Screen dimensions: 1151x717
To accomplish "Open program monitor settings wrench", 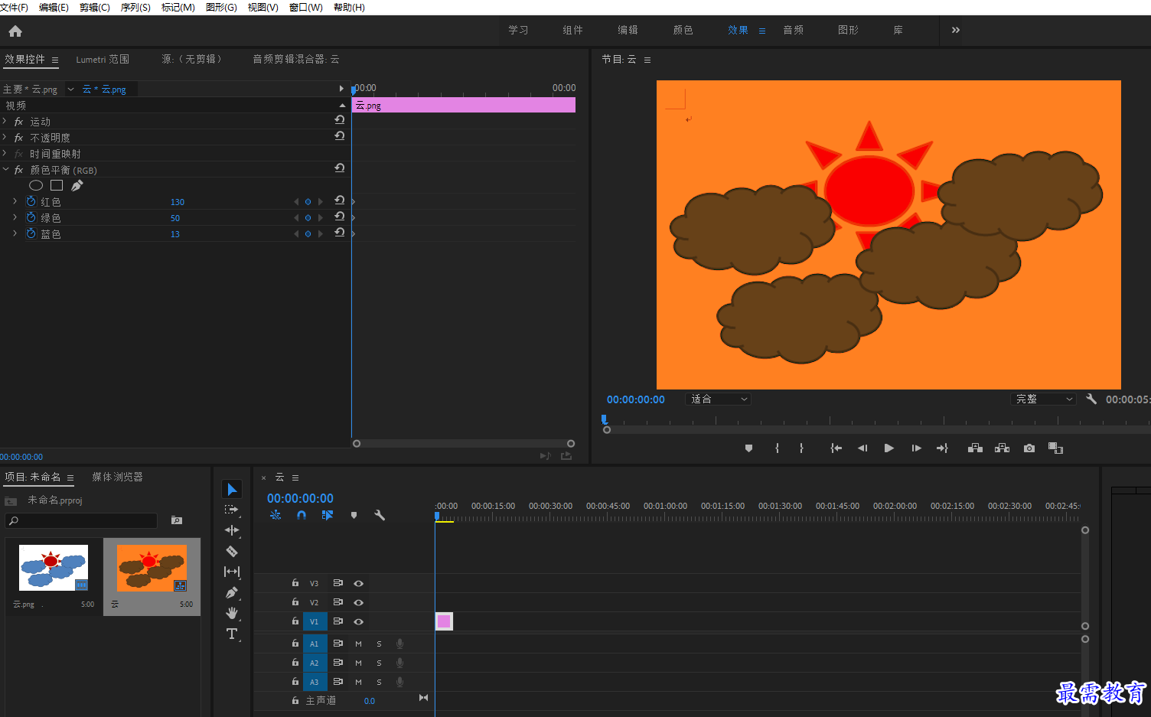I will (1091, 399).
